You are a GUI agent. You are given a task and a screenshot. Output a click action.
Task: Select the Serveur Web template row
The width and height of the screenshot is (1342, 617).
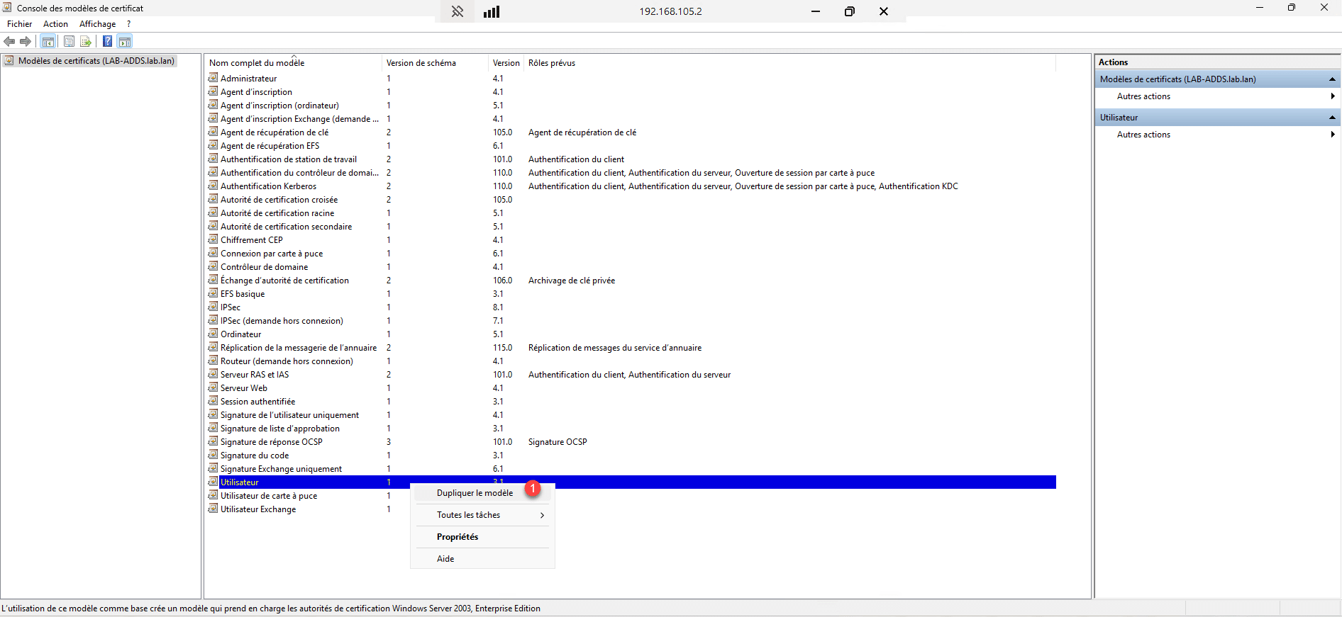click(x=244, y=388)
